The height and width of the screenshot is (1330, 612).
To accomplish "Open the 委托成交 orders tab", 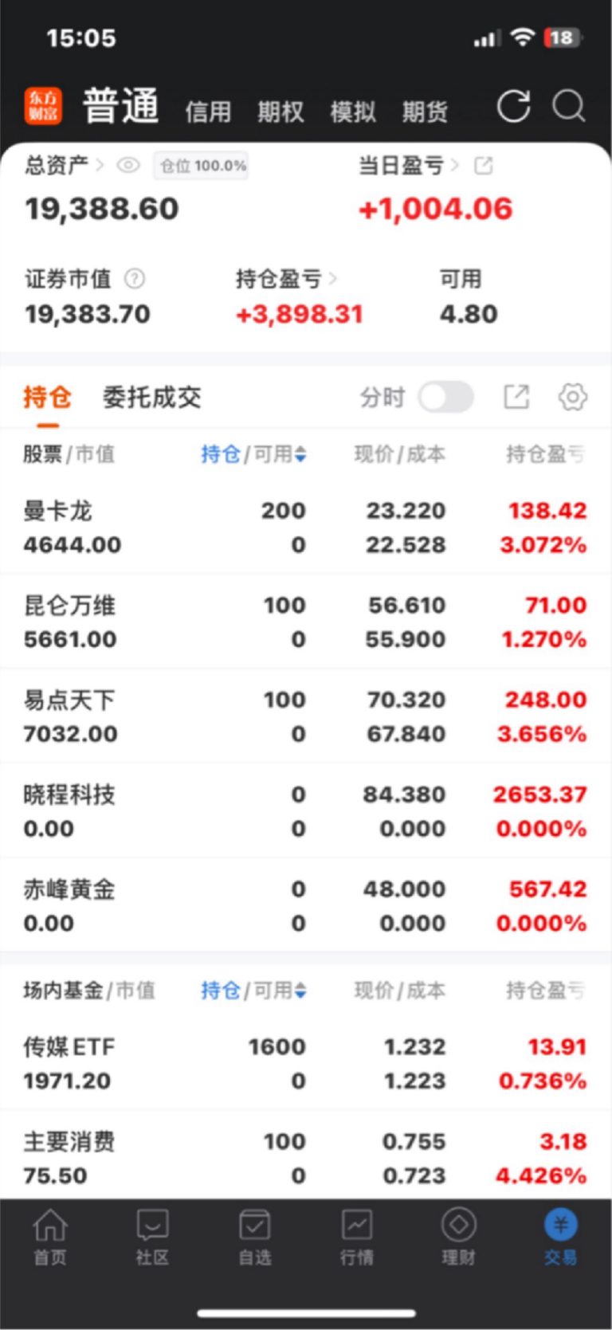I will pos(151,397).
